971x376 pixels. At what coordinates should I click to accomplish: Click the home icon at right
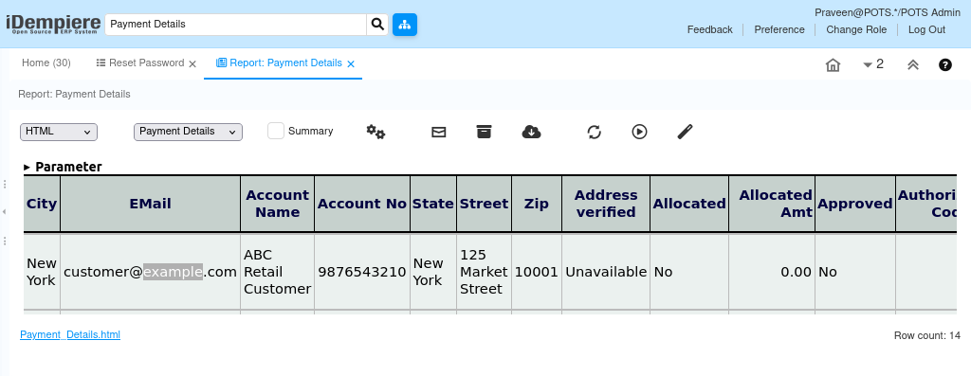click(833, 65)
